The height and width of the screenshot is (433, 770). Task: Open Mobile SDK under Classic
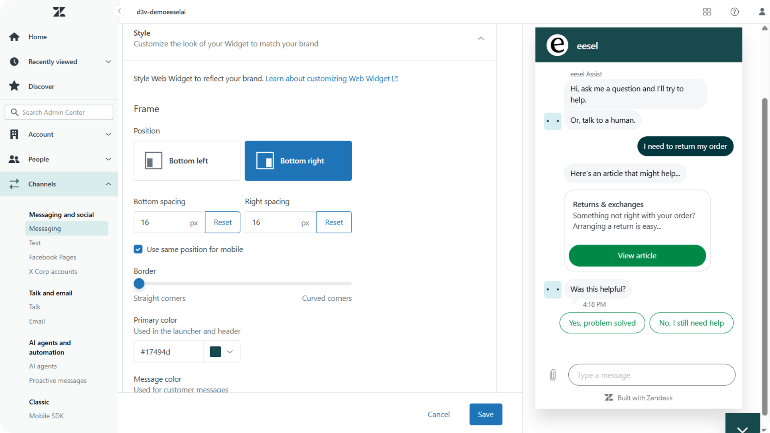tap(46, 416)
